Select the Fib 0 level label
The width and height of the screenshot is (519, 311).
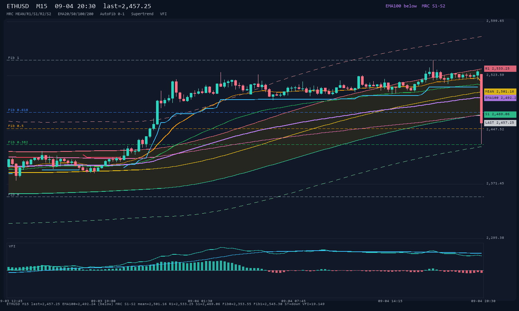pyautogui.click(x=14, y=194)
